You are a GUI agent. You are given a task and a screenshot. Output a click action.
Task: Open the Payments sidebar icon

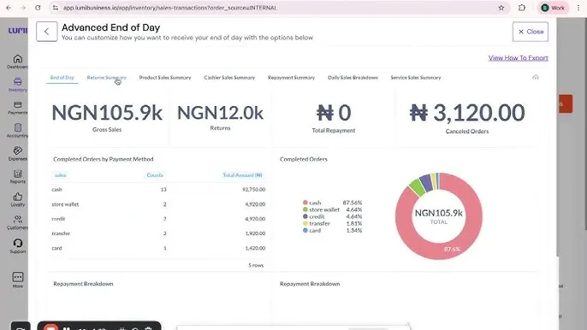tap(18, 105)
